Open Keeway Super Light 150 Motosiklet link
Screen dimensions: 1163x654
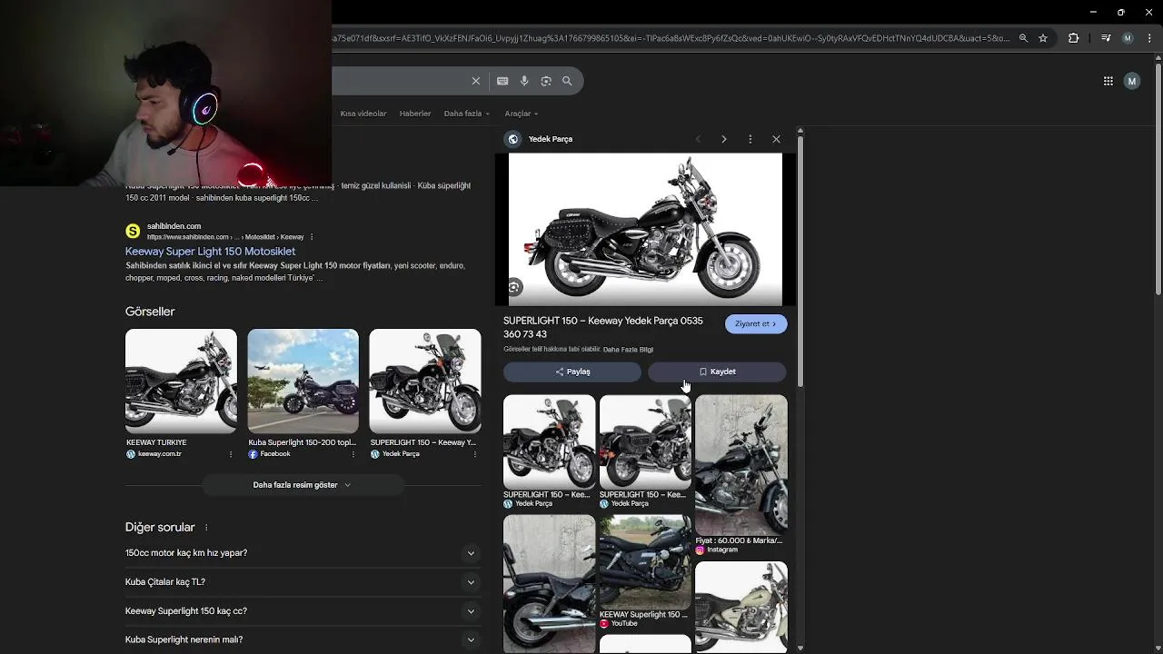pos(210,251)
